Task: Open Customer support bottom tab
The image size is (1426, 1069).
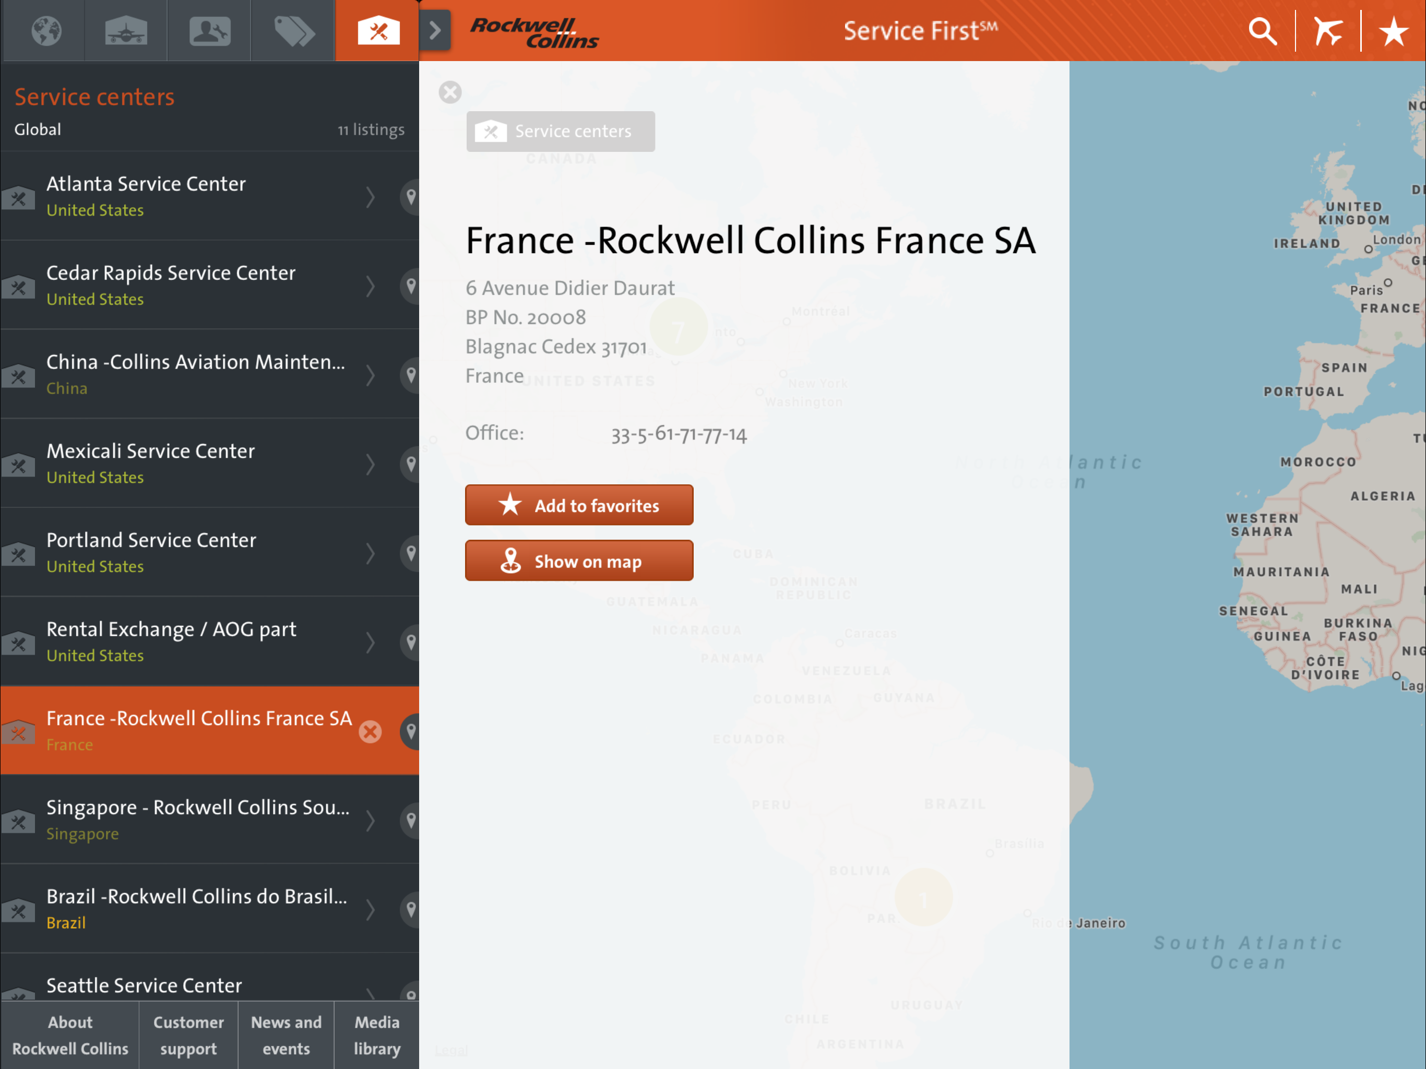Action: coord(188,1035)
